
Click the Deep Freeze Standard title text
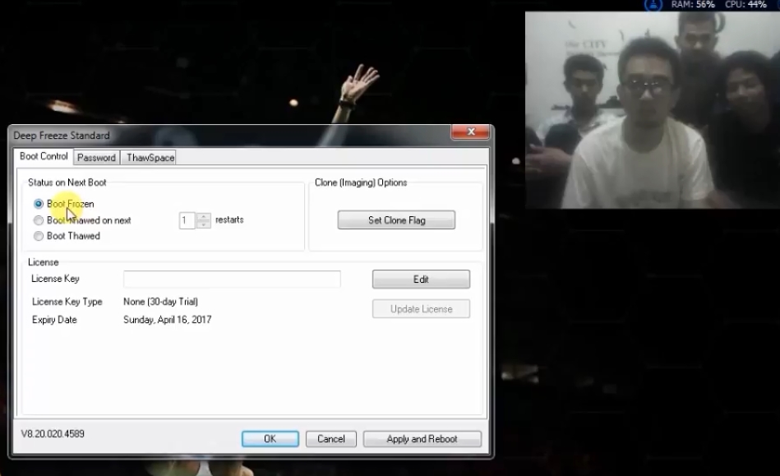tap(62, 136)
